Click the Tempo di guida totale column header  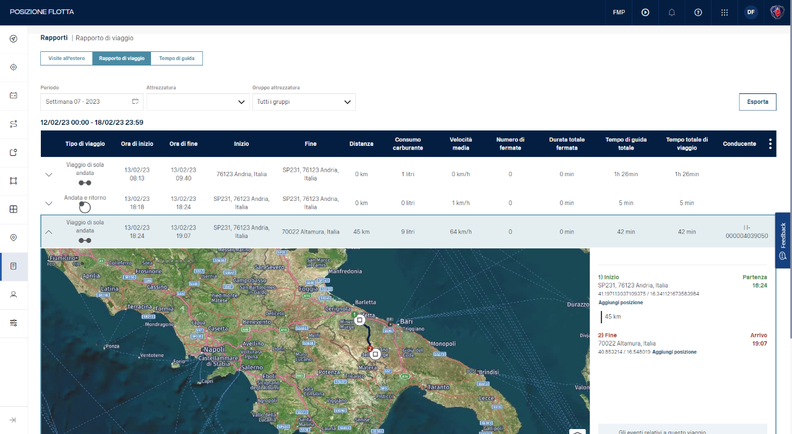tap(626, 143)
